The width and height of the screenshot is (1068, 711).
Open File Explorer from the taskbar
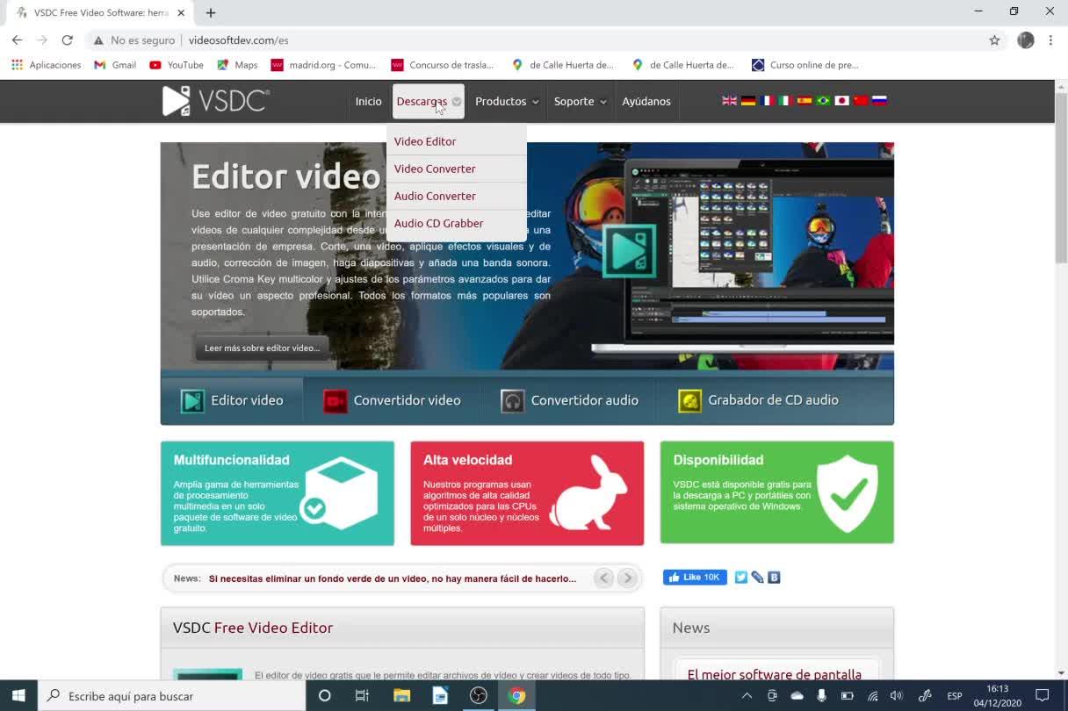tap(401, 695)
